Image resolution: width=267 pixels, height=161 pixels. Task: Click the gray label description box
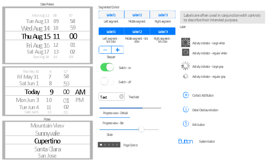(222, 18)
